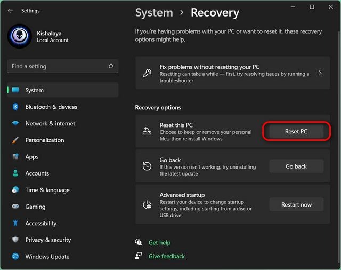Click the Personalization paintbrush icon

15,140
